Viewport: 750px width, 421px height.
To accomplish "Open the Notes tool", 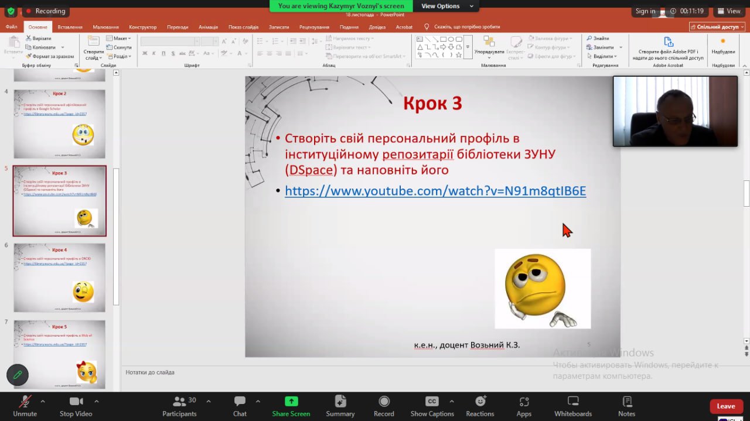I will pos(626,406).
